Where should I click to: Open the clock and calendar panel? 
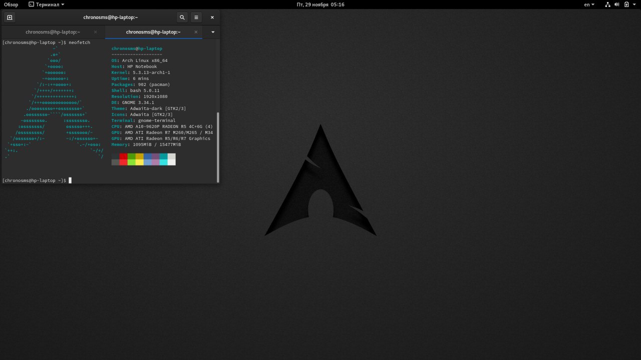320,4
